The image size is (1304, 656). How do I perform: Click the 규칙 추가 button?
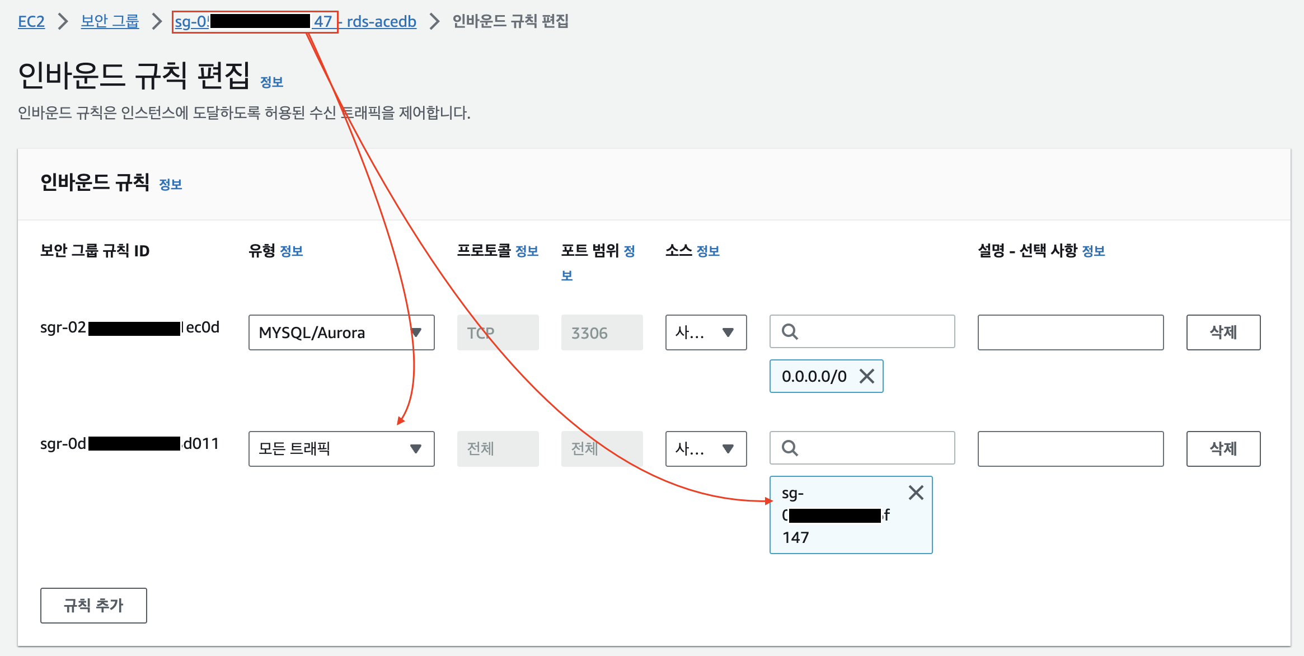point(93,605)
